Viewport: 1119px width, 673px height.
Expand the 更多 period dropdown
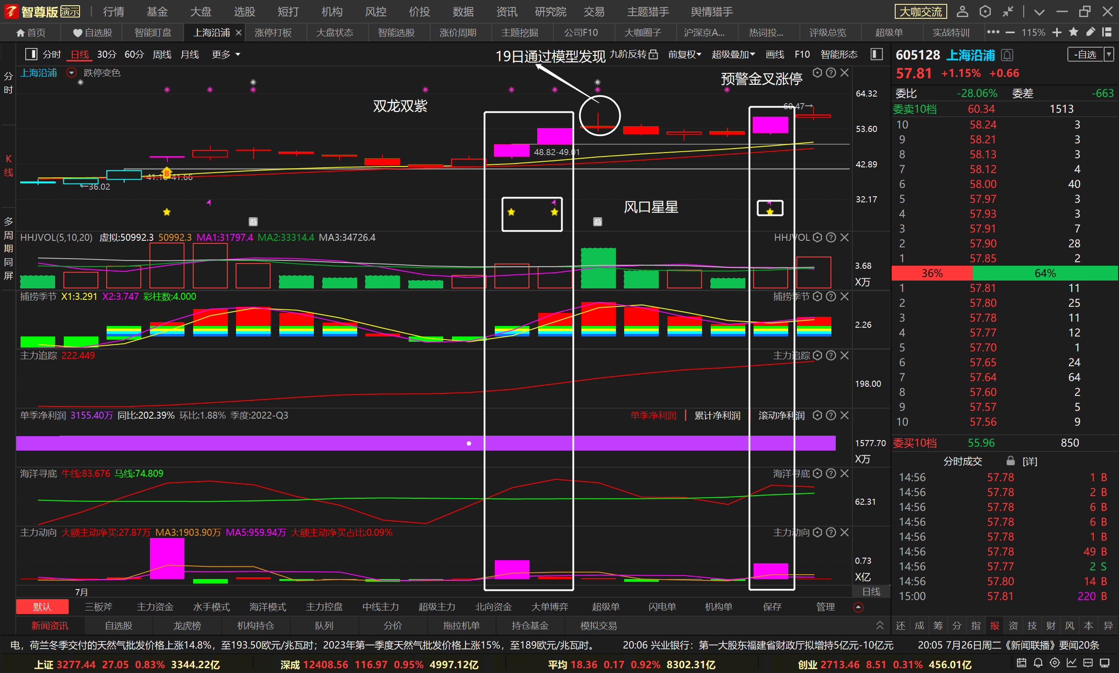click(226, 55)
